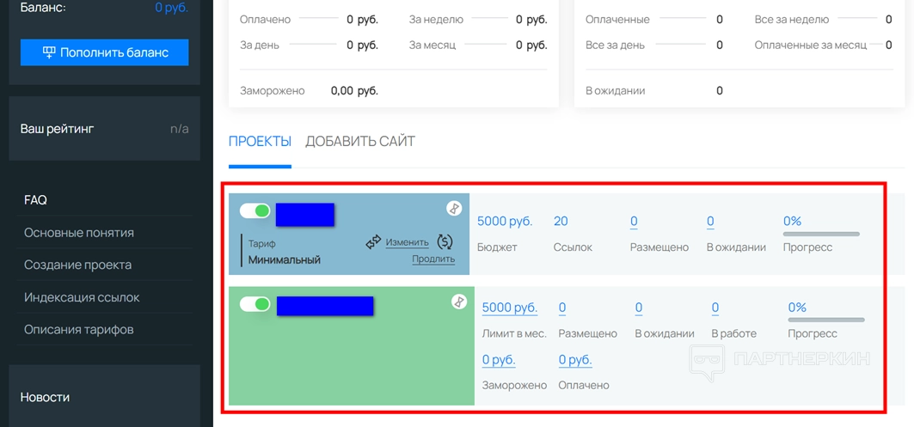This screenshot has width=914, height=427.
Task: Click the currency renew icon above Продлить
Action: pos(445,241)
